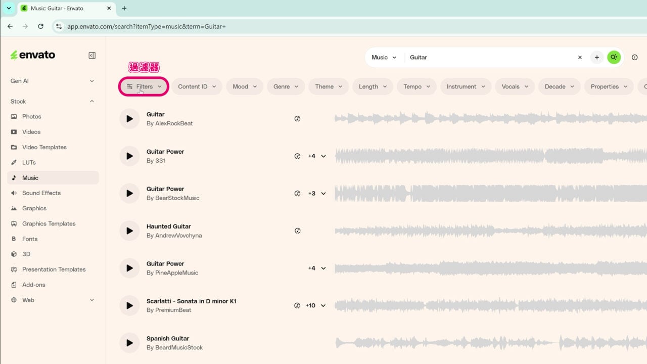
Task: Clear the Guitar search term
Action: click(x=580, y=57)
